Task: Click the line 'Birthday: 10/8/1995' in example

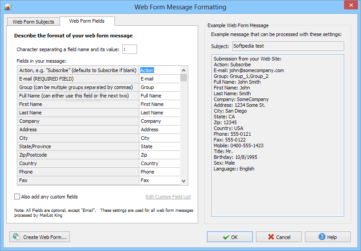Action: (x=235, y=157)
